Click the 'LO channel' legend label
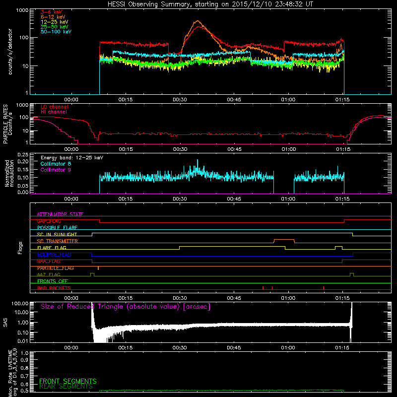Screen dimensions: 397x397 55,107
